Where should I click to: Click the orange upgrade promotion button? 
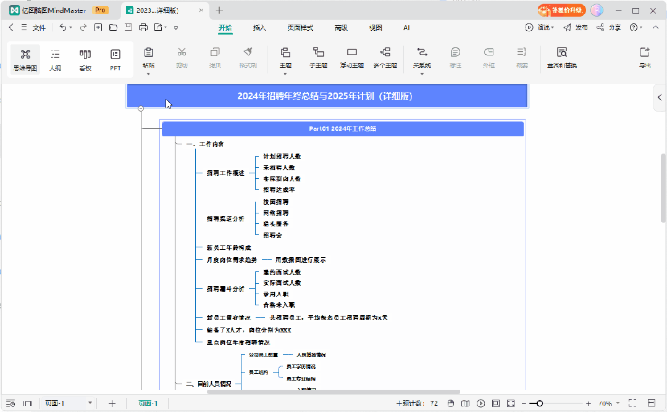[x=561, y=10]
